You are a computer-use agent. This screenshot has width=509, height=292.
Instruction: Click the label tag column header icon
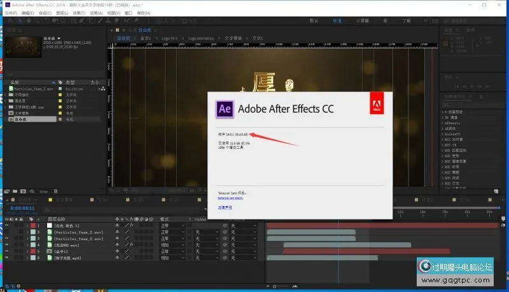point(31,219)
